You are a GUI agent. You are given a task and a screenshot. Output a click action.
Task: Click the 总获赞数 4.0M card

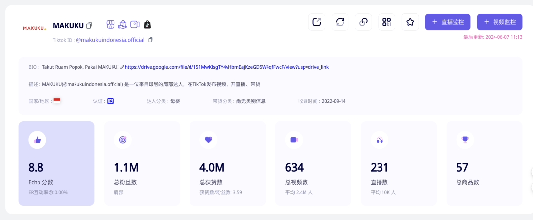228,163
